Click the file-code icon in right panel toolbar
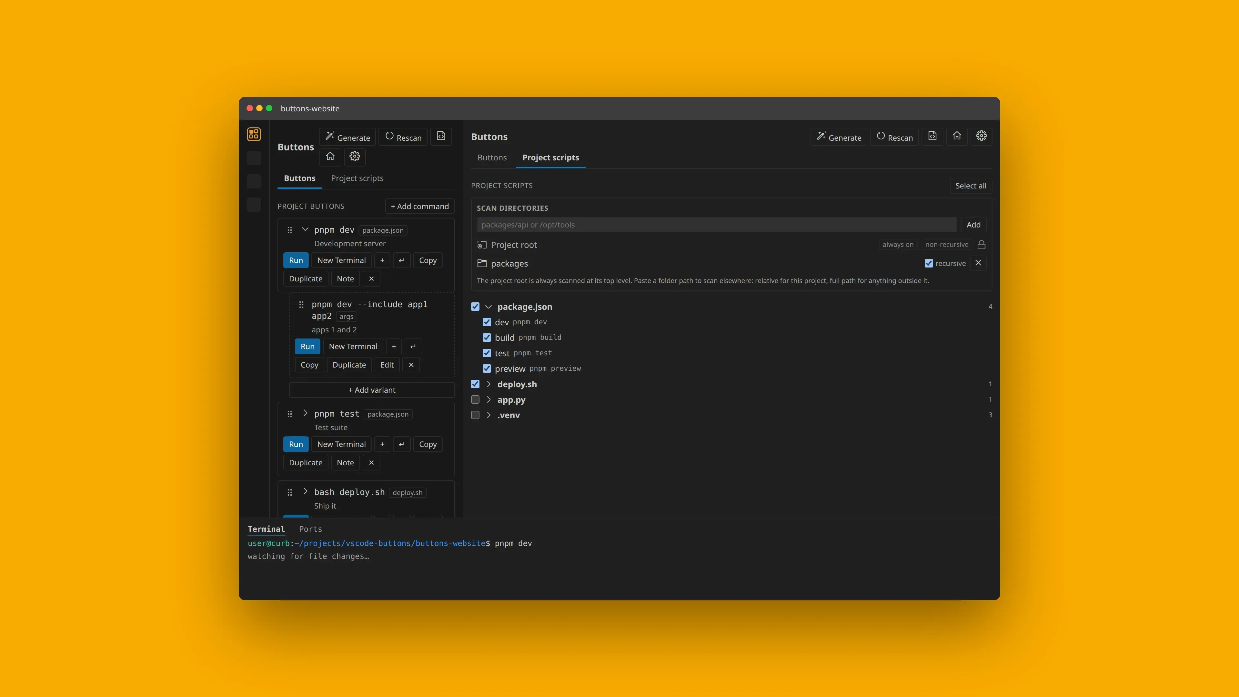 (x=932, y=136)
